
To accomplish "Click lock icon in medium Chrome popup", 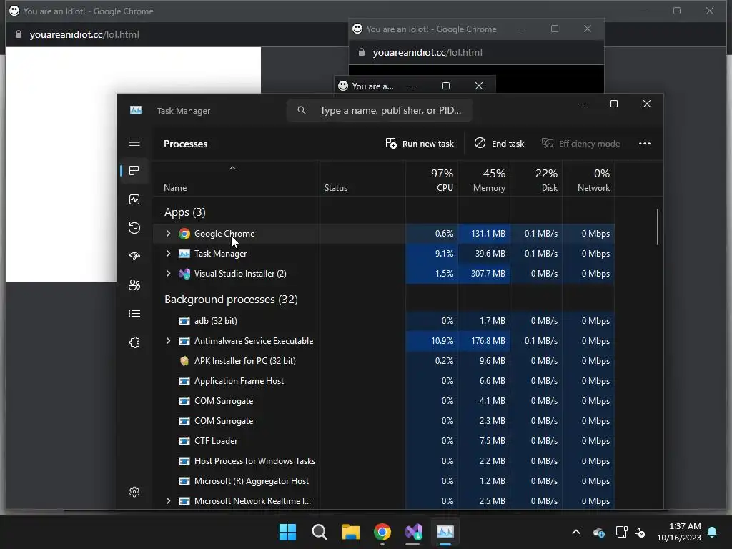I will click(361, 52).
